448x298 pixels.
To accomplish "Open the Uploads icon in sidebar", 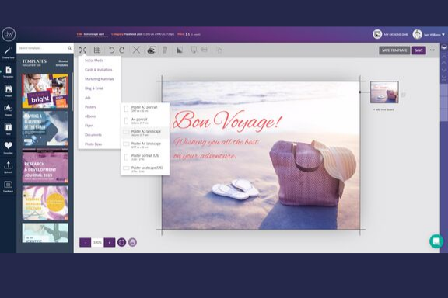I will tap(9, 167).
